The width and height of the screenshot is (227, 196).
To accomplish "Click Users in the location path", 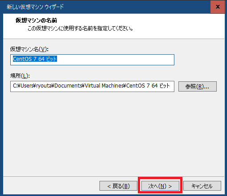I will coord(27,86).
